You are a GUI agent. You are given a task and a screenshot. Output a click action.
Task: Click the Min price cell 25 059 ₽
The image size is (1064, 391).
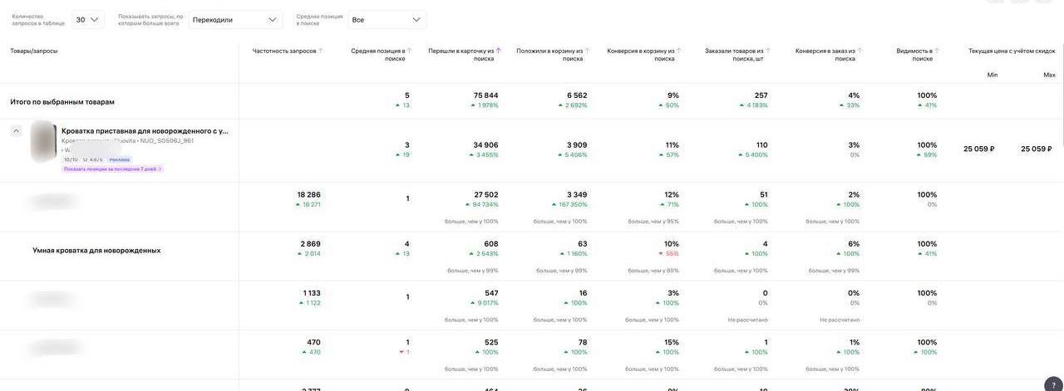tap(979, 149)
